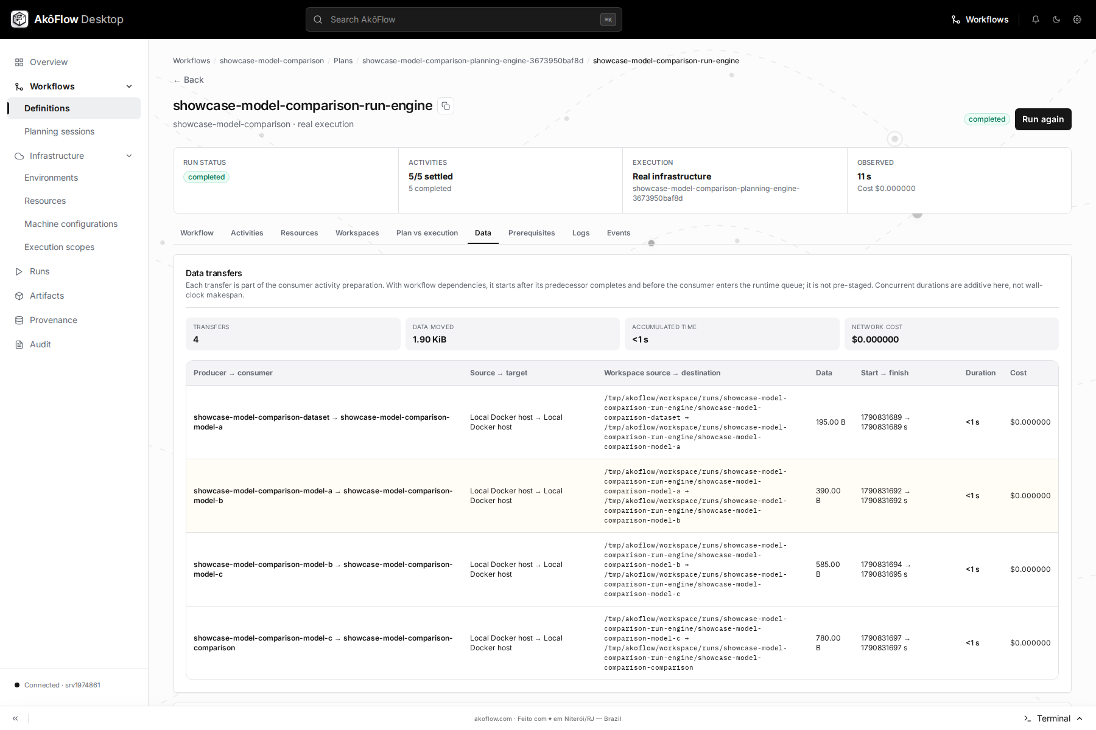Switch to the Activities tab

[x=247, y=233]
